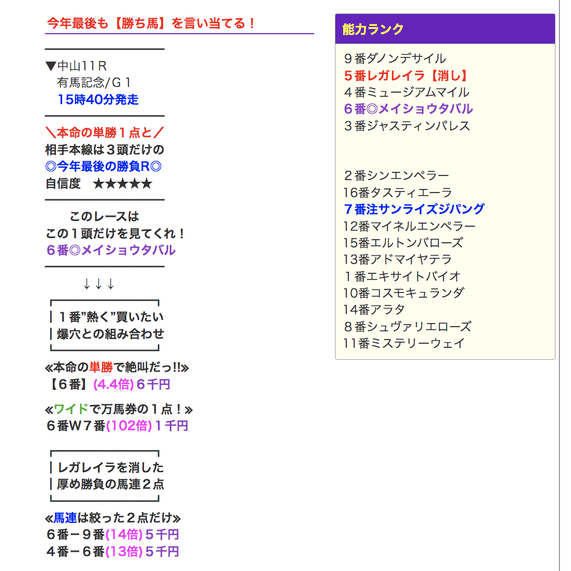Screen dimensions: 571x571
Task: Click the 4番－6番 馬連 bet line
Action: click(x=112, y=552)
